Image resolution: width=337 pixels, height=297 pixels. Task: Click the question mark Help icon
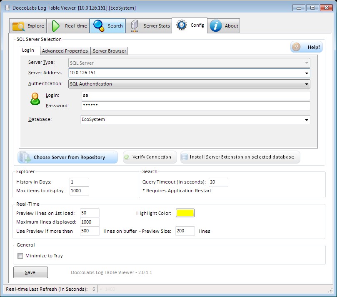click(x=296, y=47)
